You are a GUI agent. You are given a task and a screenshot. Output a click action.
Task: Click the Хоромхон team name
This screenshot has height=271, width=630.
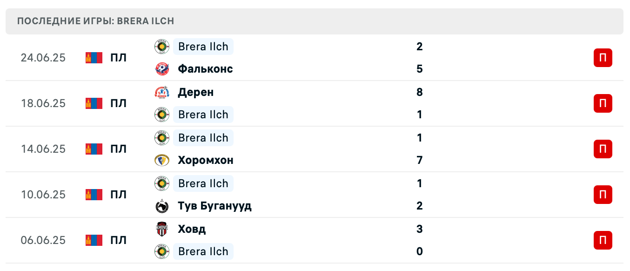click(x=205, y=160)
